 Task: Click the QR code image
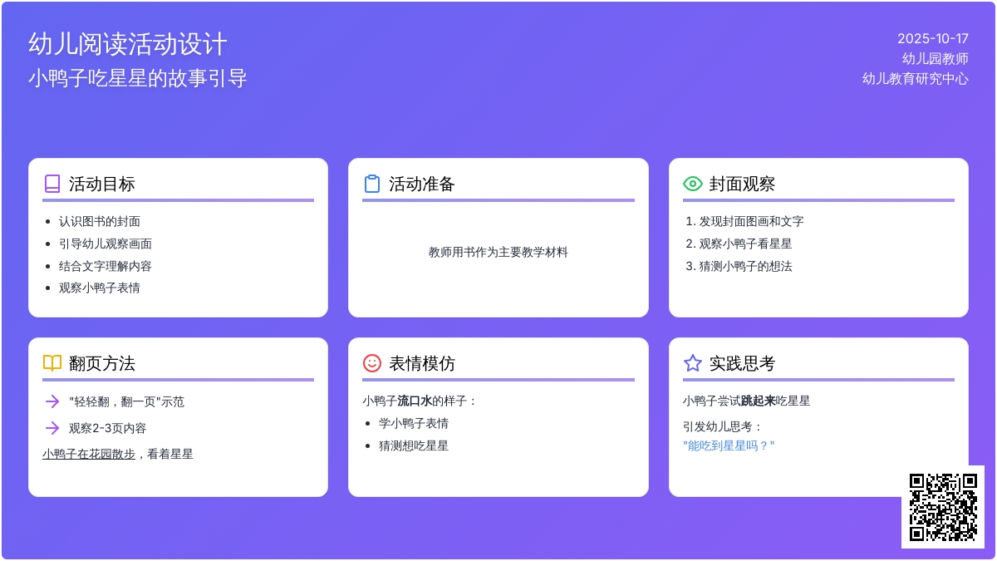943,507
